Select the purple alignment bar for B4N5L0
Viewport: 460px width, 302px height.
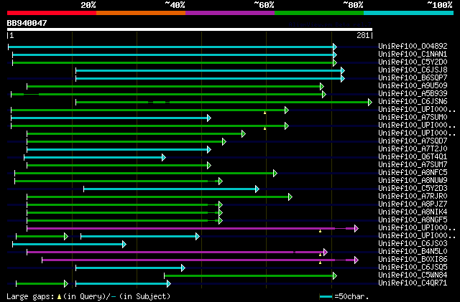coord(178,253)
